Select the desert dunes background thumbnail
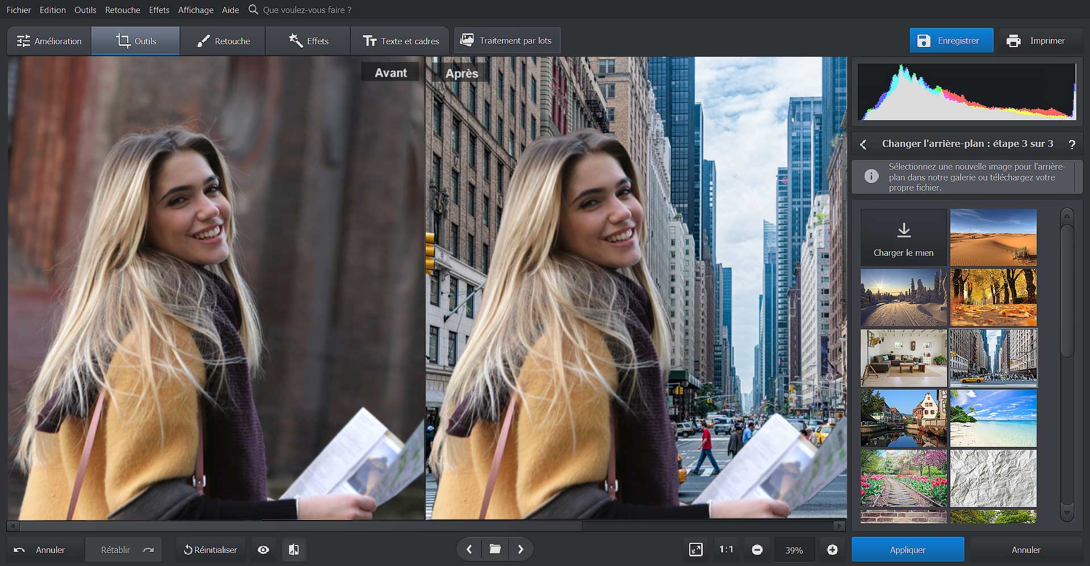This screenshot has width=1090, height=566. click(x=993, y=237)
